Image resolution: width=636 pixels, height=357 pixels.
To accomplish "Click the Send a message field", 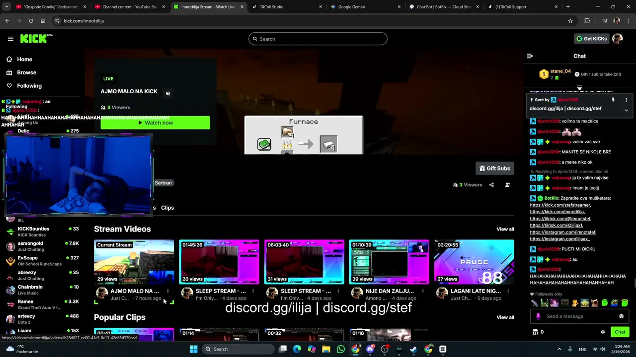I will click(579, 316).
